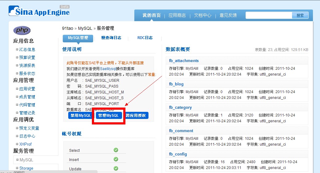Click the PHP logo icon
Viewport: 320px width, 173px height.
click(22, 30)
